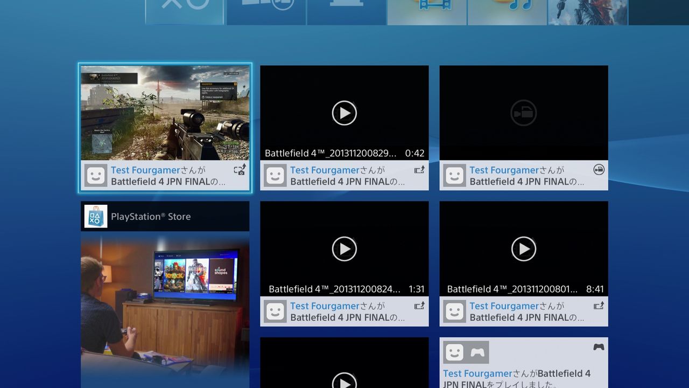Click the avatar icon on the screenshot card
This screenshot has height=388, width=689.
(96, 176)
